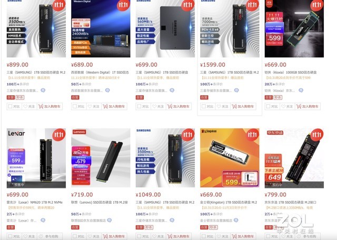Click 参与抢购 for Lexar NM620
The image size is (337, 240).
[49, 236]
